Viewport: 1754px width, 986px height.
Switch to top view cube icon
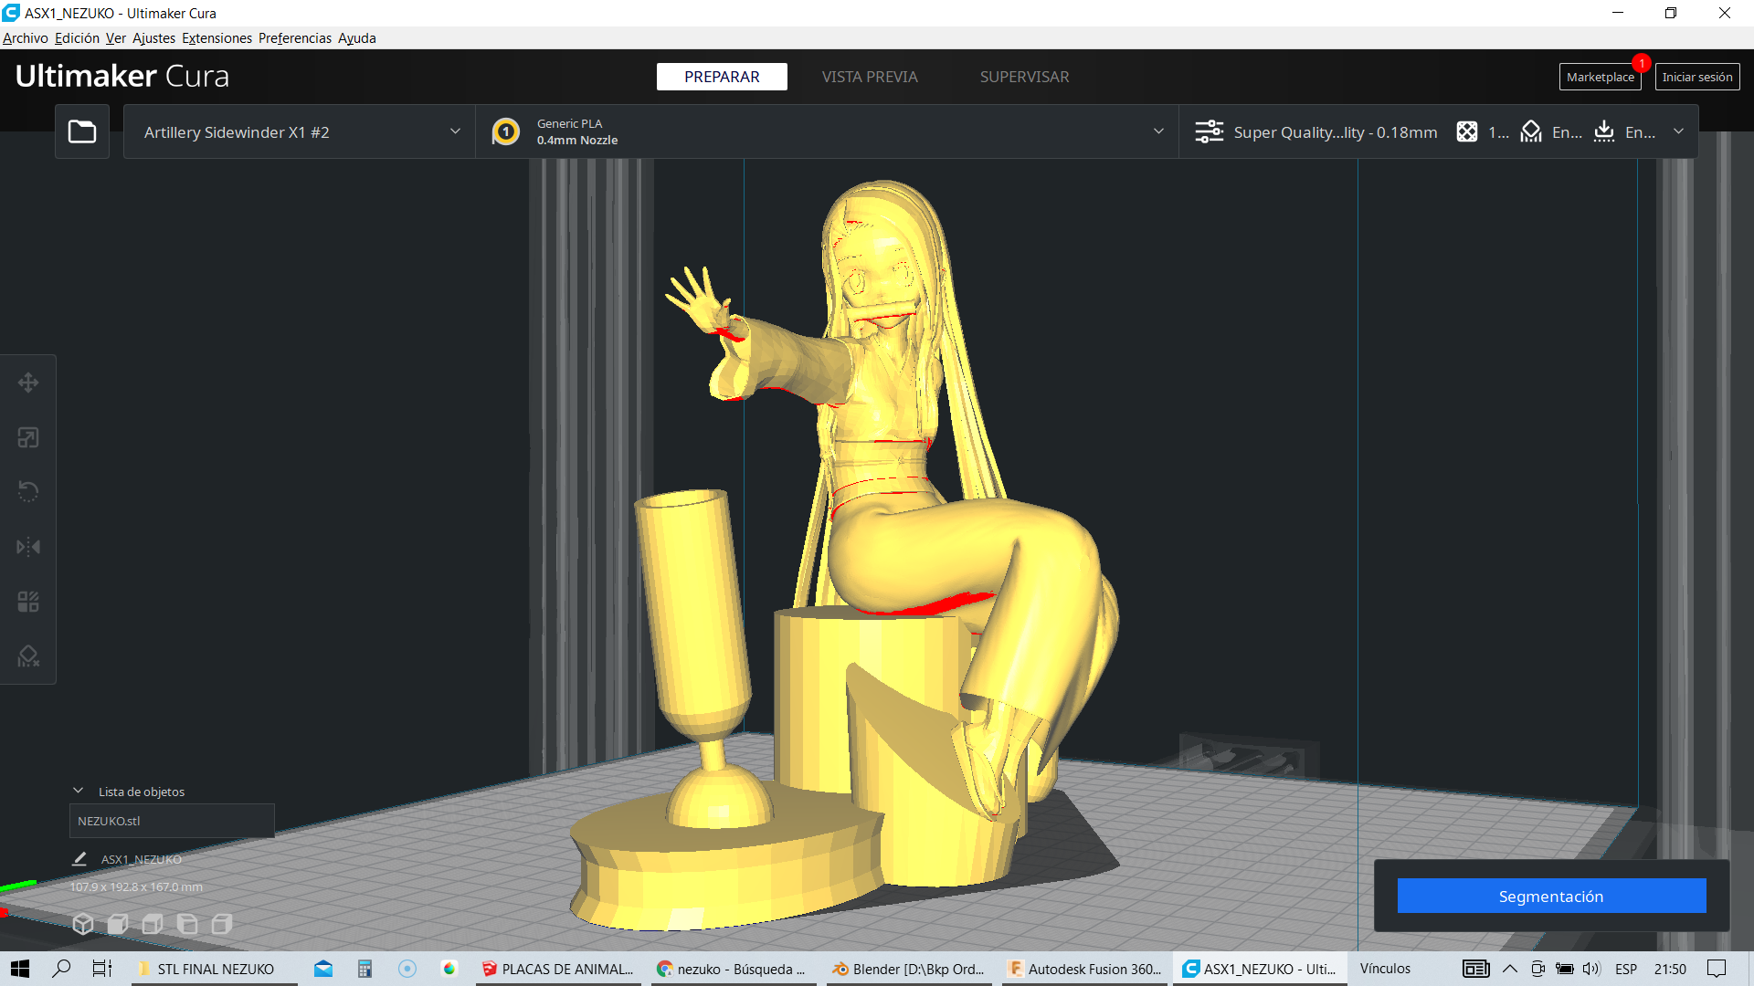(153, 924)
